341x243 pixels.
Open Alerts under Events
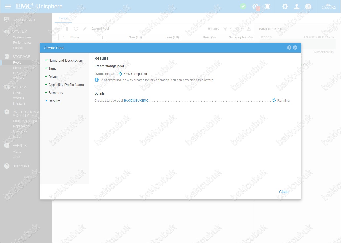(x=17, y=152)
